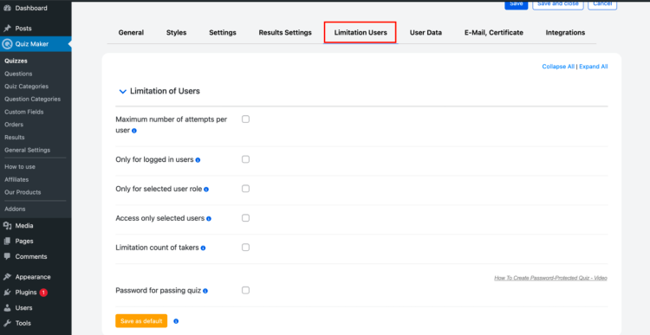Open How To Create Password-Protected Quiz video link

[550, 278]
